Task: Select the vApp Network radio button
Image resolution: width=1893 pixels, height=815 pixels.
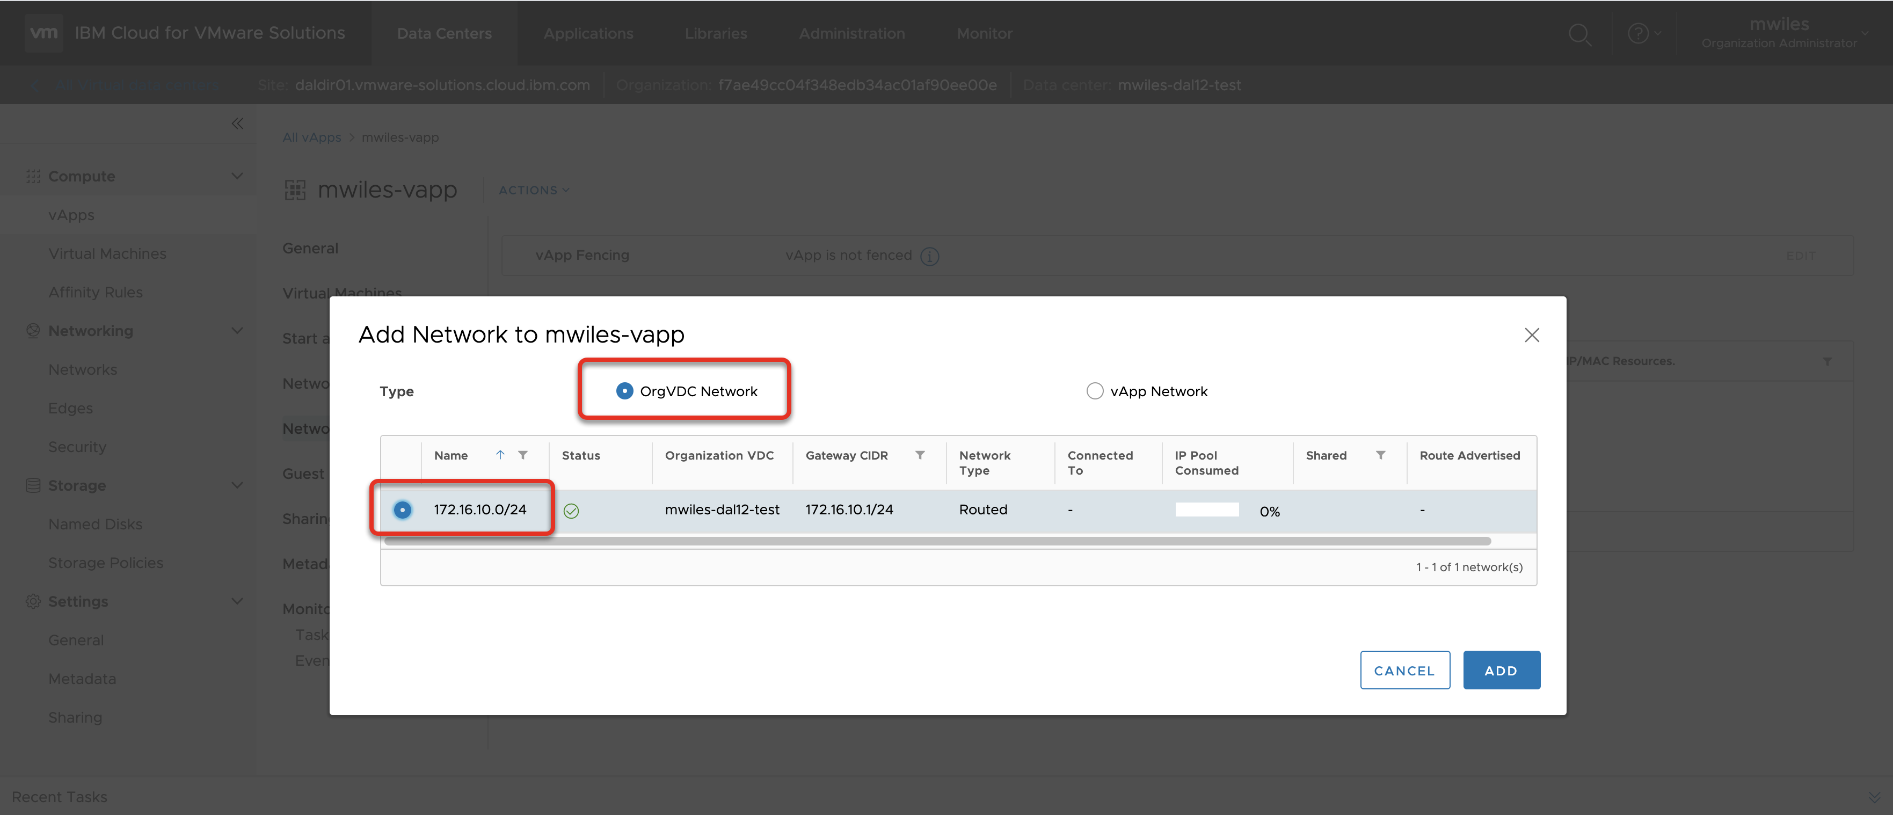Action: tap(1094, 391)
